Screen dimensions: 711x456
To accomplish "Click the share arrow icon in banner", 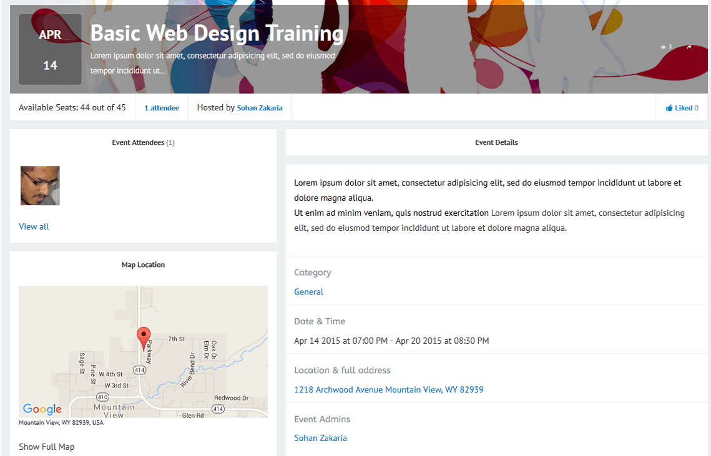I will click(x=689, y=47).
